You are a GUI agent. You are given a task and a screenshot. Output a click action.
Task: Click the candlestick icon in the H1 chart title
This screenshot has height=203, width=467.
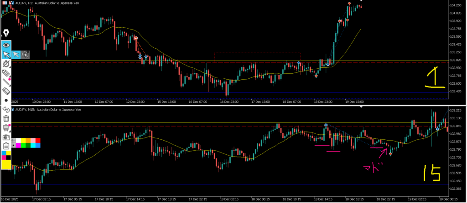pyautogui.click(x=11, y=3)
